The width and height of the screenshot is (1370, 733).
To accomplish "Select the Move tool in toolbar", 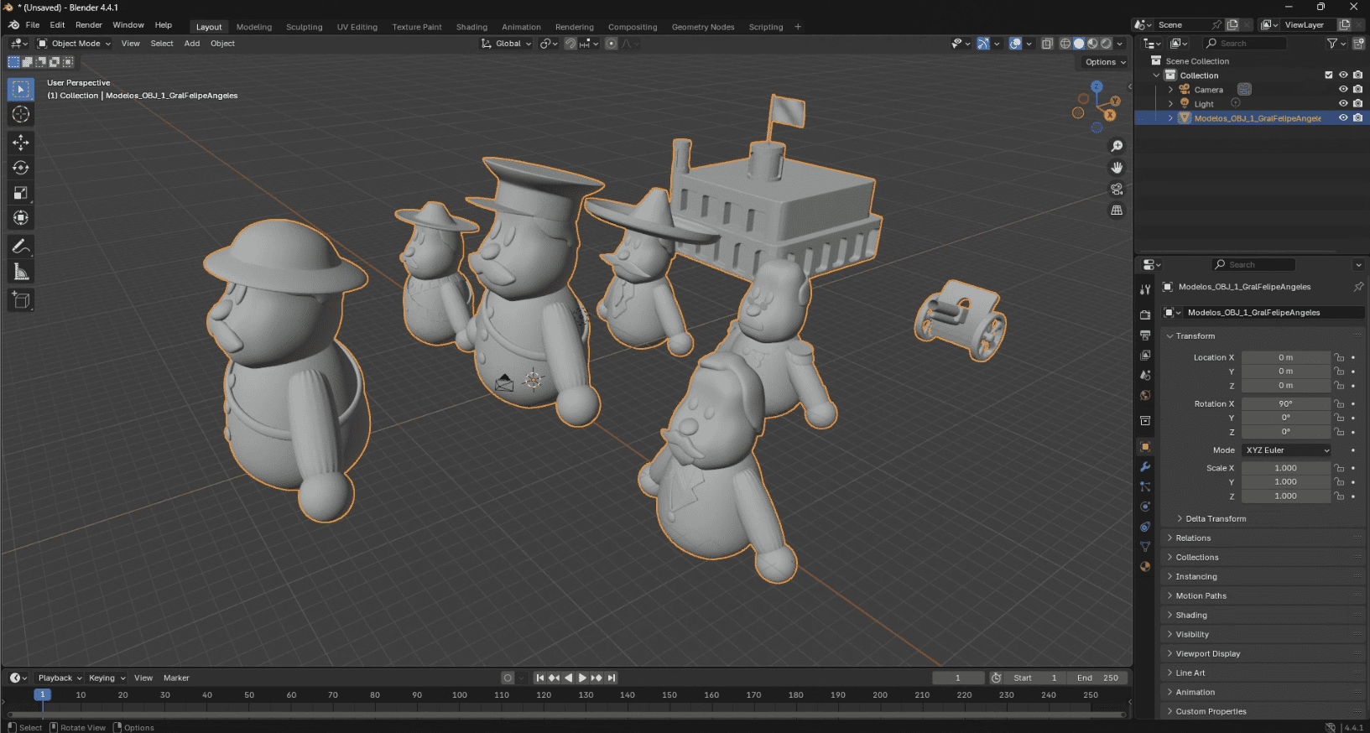I will 21,143.
